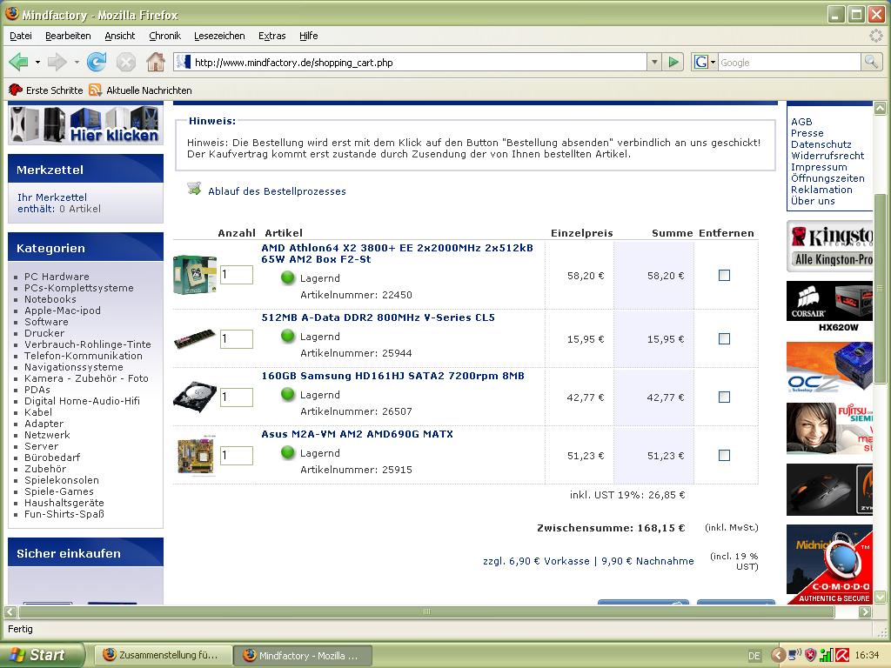This screenshot has height=668, width=891.
Task: Click the shield security tray icon
Action: 811,655
